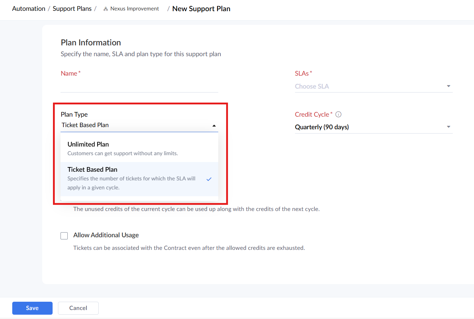The image size is (474, 319).
Task: Click the Quarterly (90 days) value
Action: (322, 127)
